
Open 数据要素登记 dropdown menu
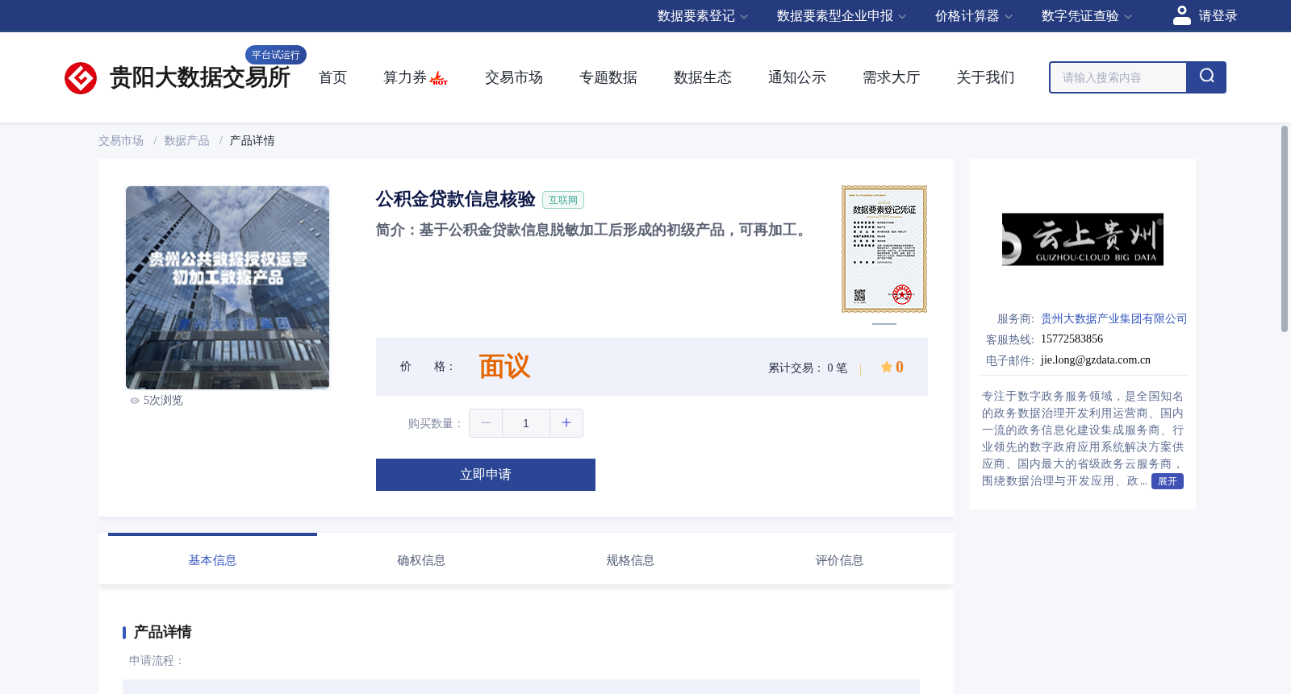[x=703, y=16]
